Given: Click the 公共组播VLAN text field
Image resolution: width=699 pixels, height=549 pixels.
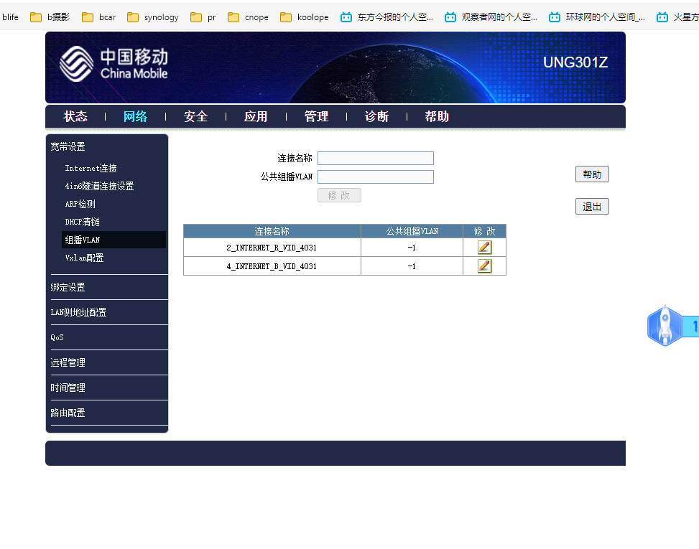Looking at the screenshot, I should (375, 177).
